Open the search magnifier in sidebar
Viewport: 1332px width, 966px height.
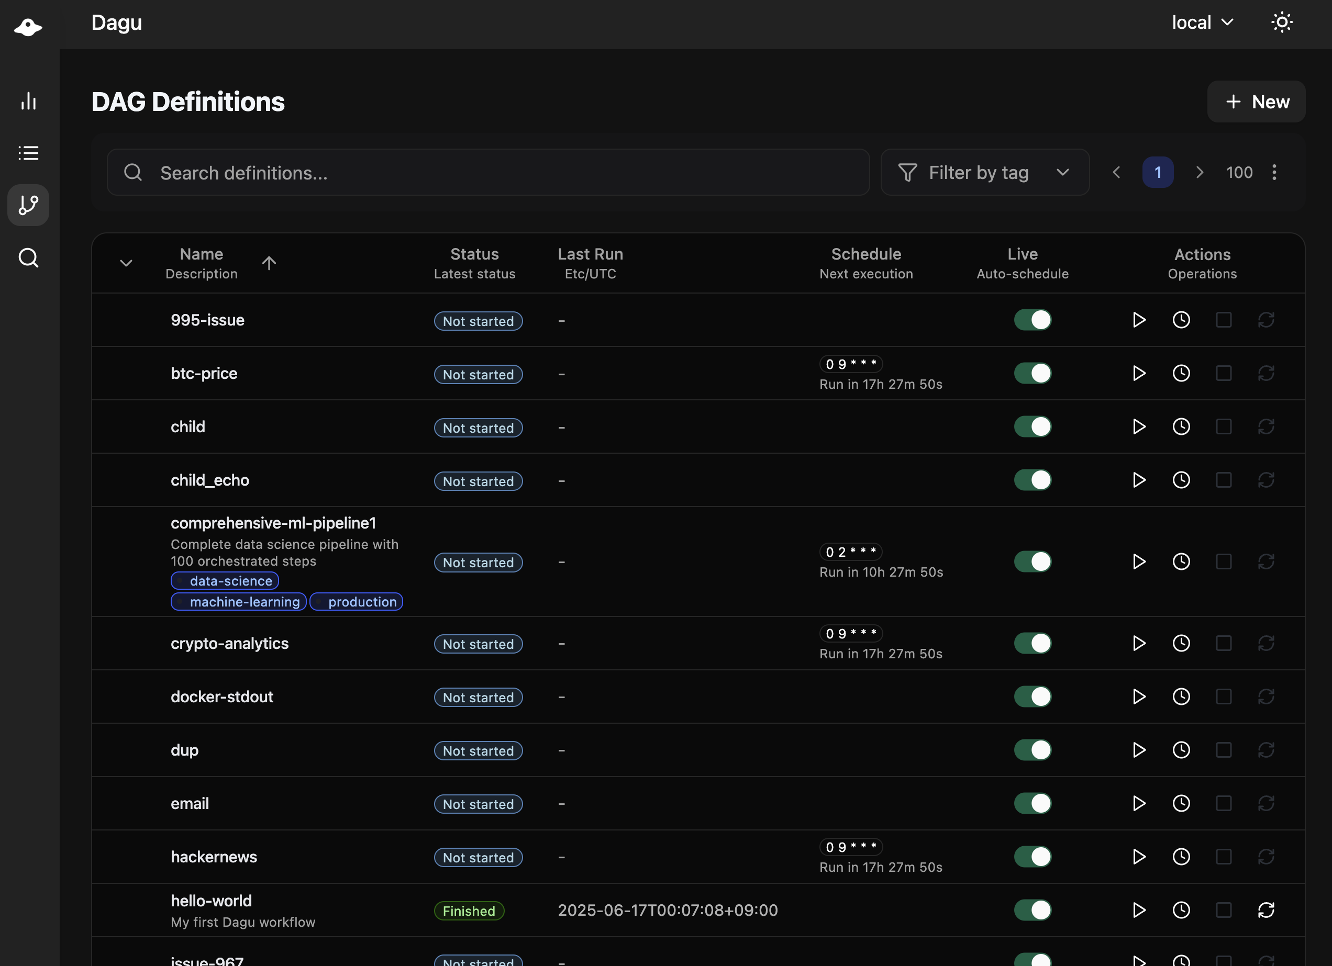click(28, 257)
